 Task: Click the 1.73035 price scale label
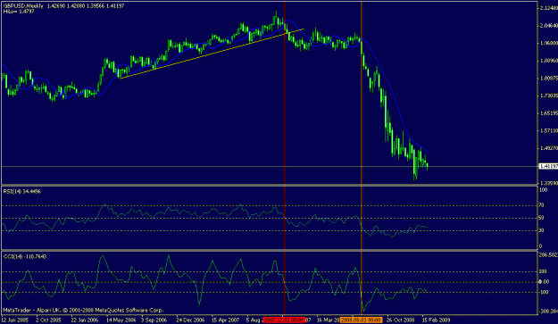549,96
